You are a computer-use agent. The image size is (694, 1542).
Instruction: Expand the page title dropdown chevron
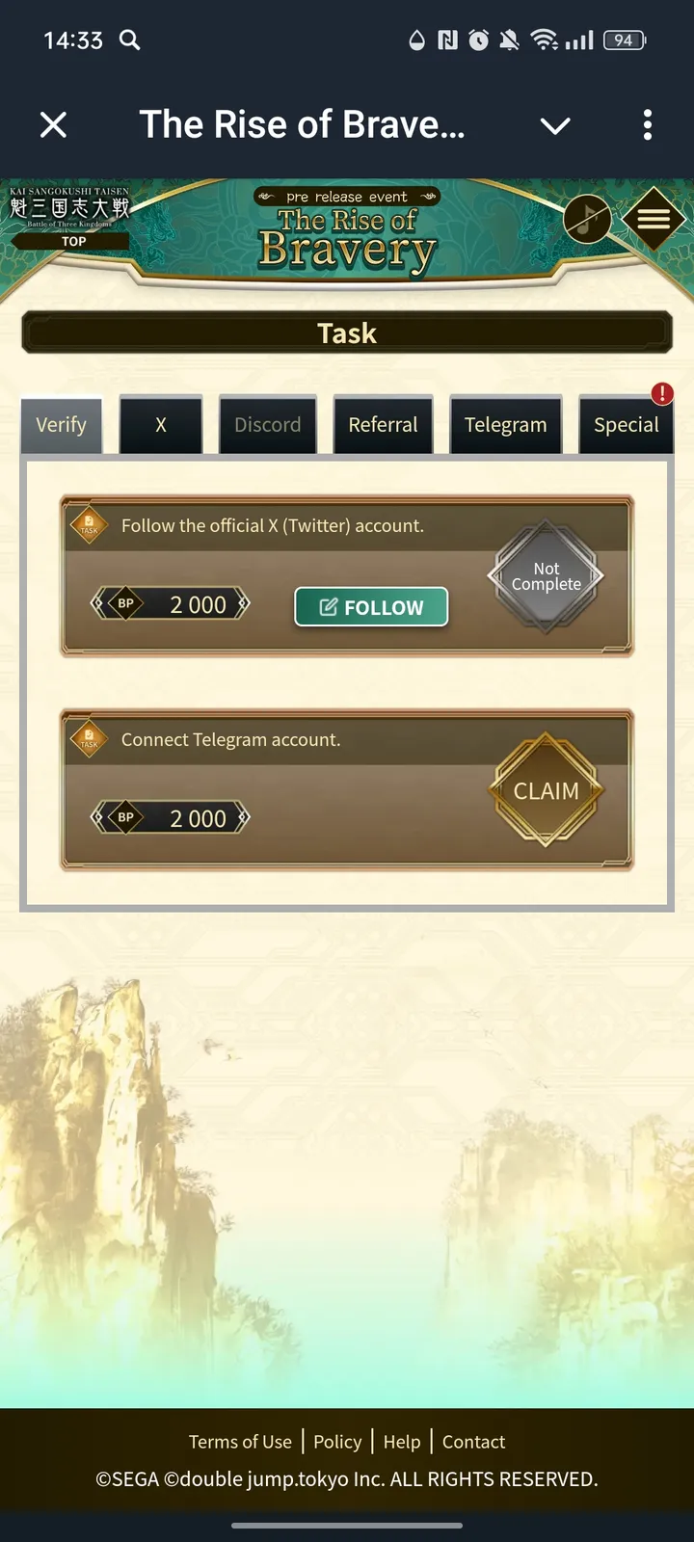point(555,125)
